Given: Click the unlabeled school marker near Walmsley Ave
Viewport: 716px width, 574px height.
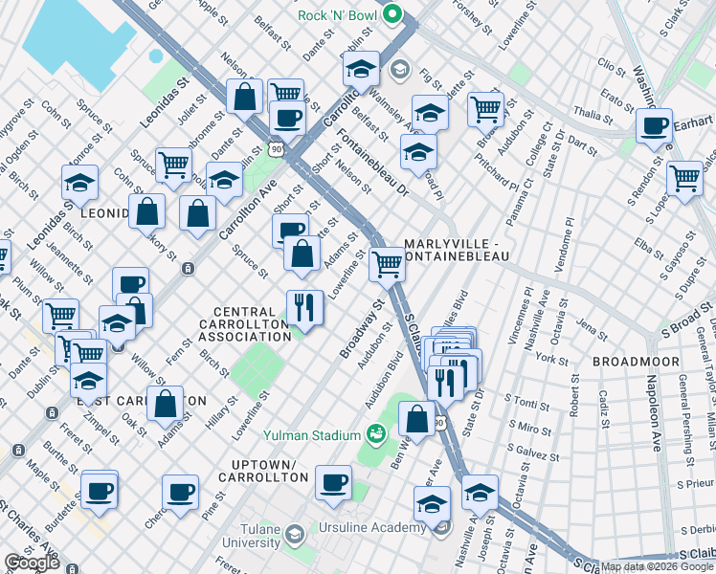Looking at the screenshot, I should (400, 70).
